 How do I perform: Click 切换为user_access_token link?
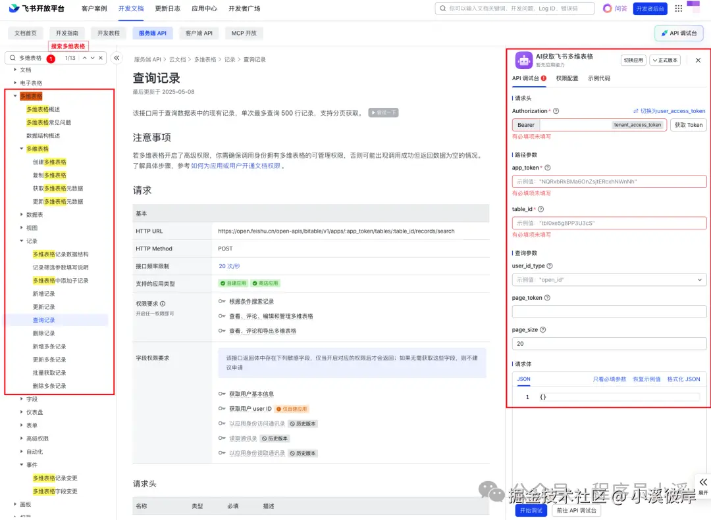pos(669,111)
